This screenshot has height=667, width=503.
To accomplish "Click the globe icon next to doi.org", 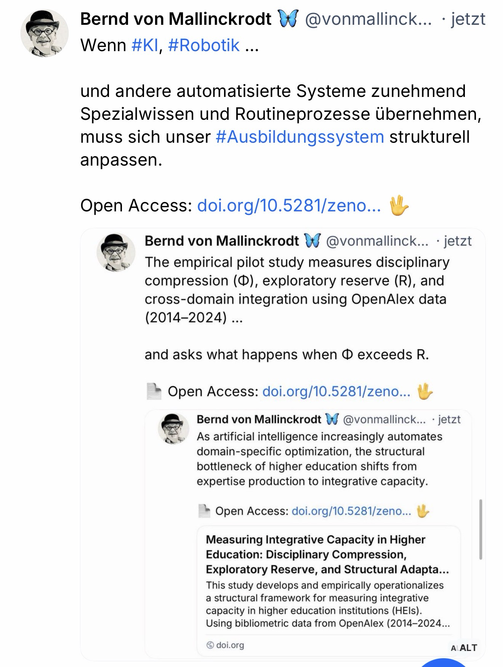I will [210, 645].
